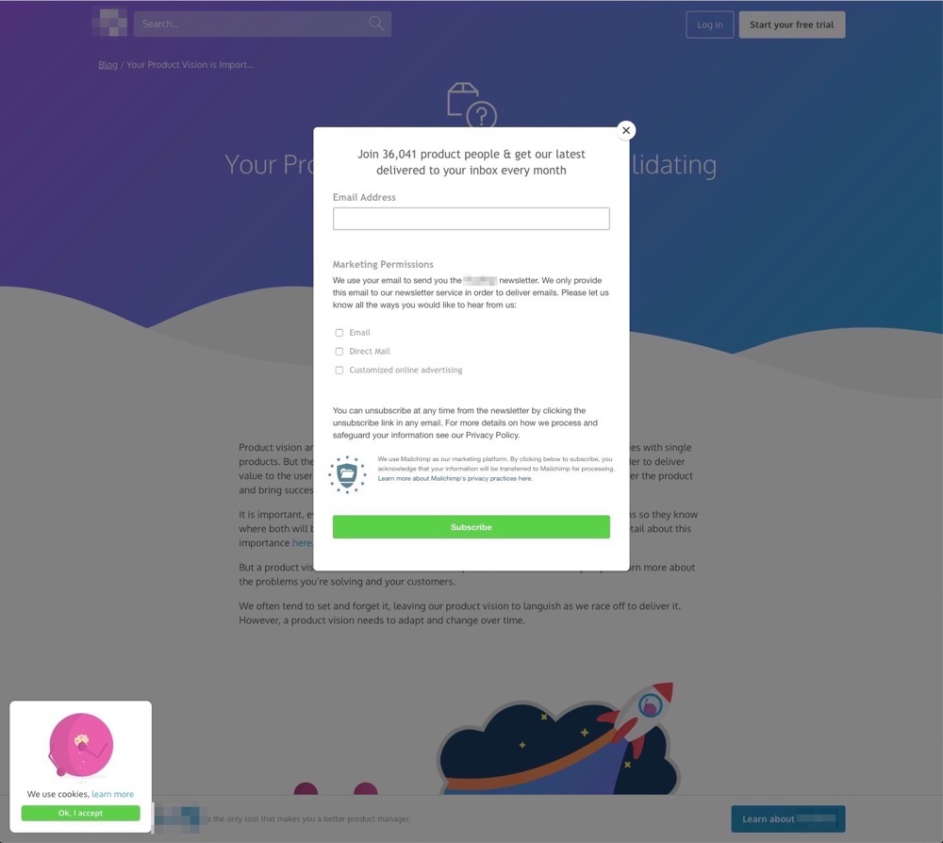
Task: Click Start your free trial
Action: [x=791, y=25]
